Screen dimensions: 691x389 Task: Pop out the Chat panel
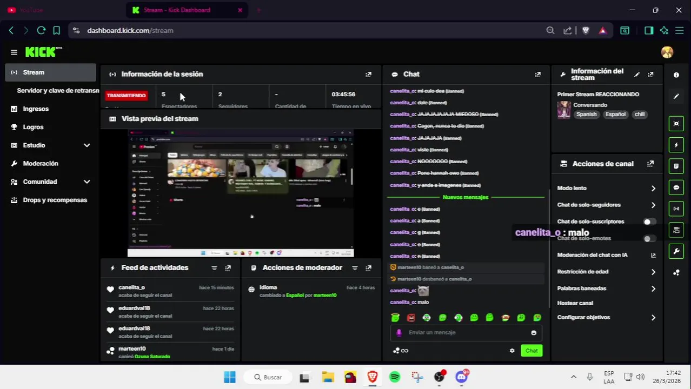537,75
